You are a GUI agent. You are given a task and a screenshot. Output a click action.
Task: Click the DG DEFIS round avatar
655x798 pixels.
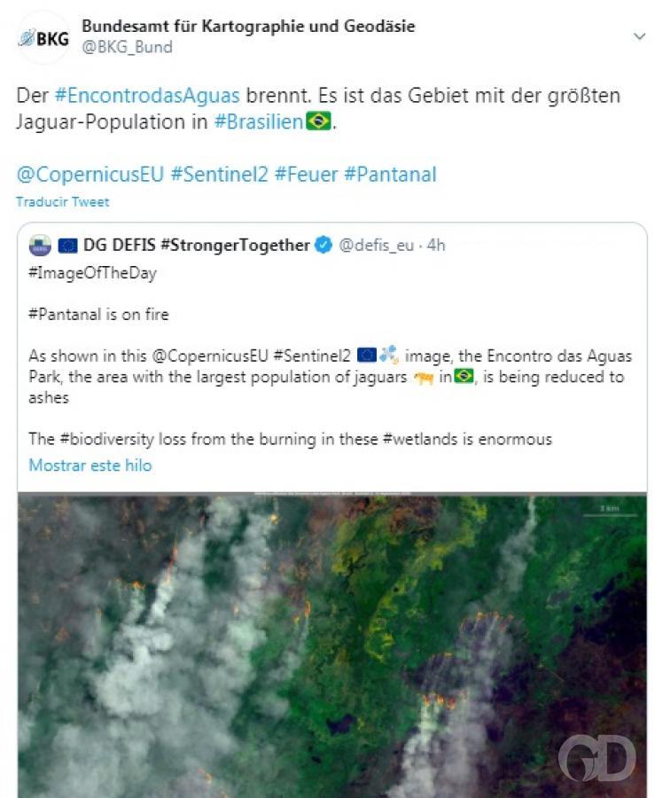pos(40,245)
